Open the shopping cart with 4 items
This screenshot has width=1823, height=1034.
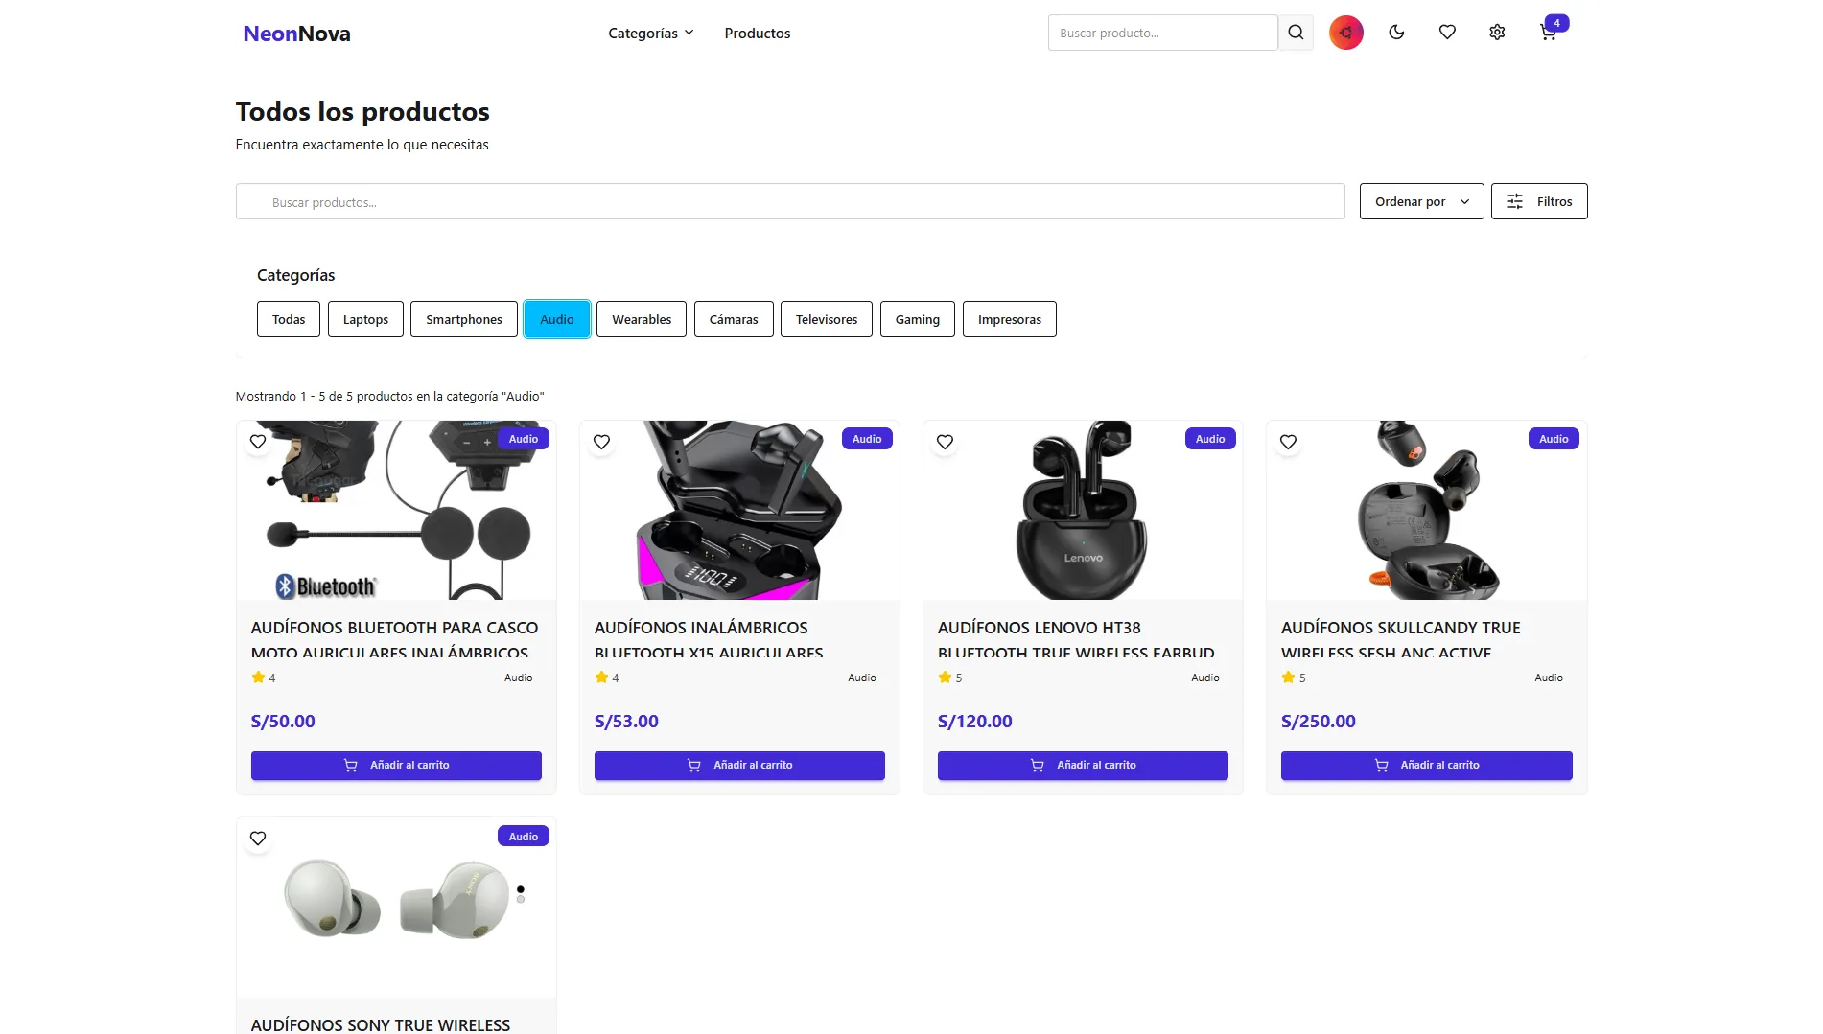pos(1549,33)
